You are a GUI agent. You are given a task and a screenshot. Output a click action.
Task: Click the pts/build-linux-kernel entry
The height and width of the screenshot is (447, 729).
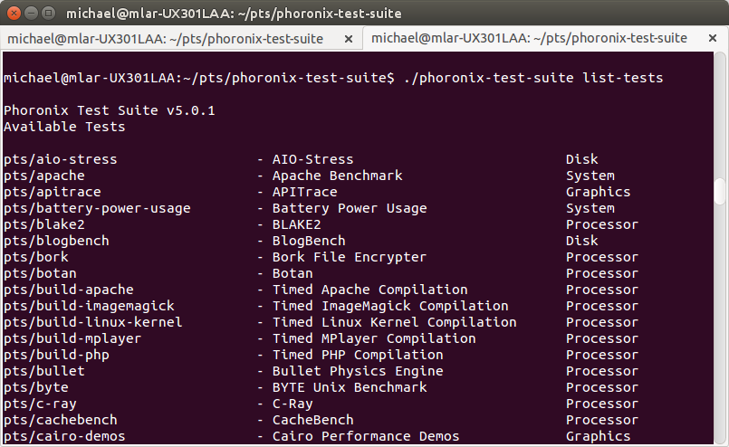(x=93, y=322)
